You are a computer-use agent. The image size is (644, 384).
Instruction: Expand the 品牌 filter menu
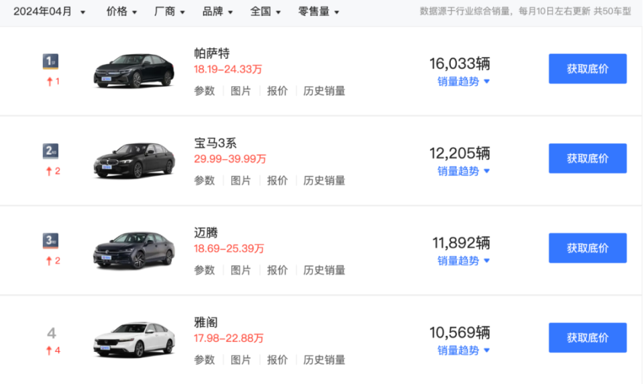pos(217,11)
